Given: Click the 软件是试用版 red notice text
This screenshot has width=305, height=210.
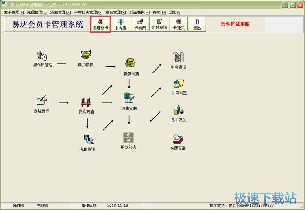Looking at the screenshot, I should tap(235, 24).
